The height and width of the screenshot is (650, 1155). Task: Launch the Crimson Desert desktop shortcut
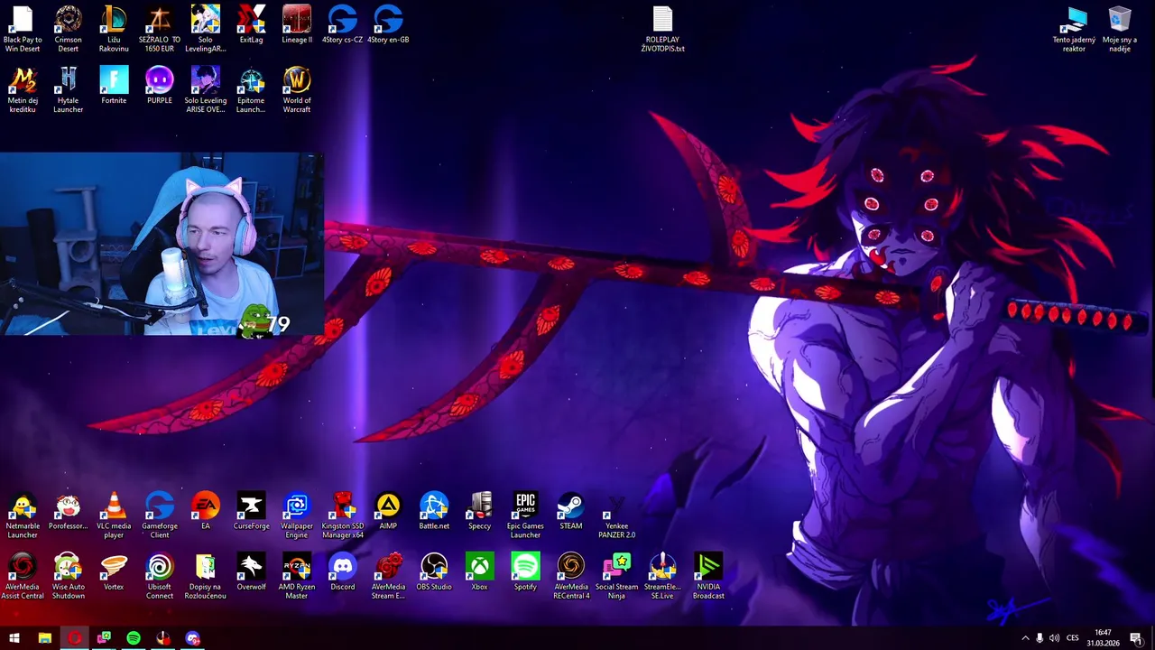point(69,29)
